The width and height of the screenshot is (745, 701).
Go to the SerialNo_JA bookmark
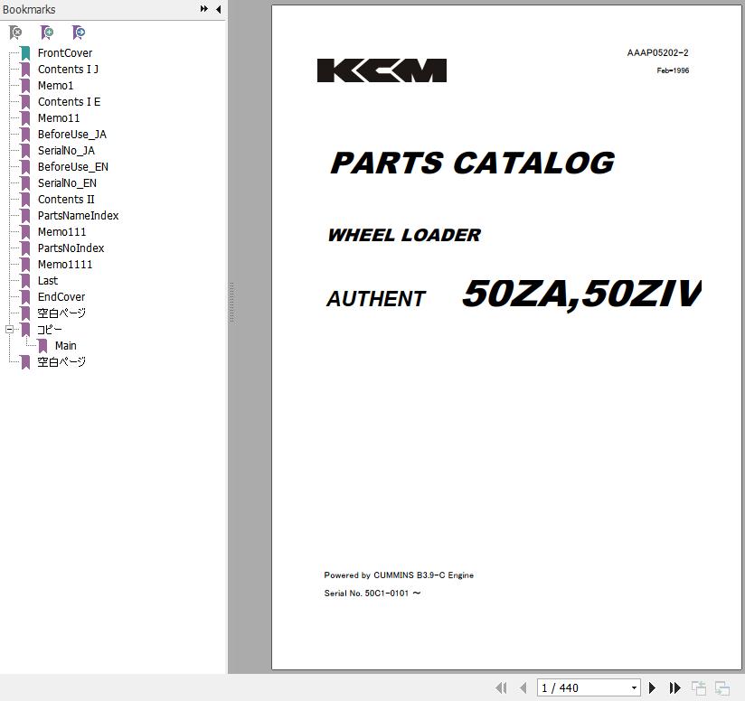(x=66, y=151)
